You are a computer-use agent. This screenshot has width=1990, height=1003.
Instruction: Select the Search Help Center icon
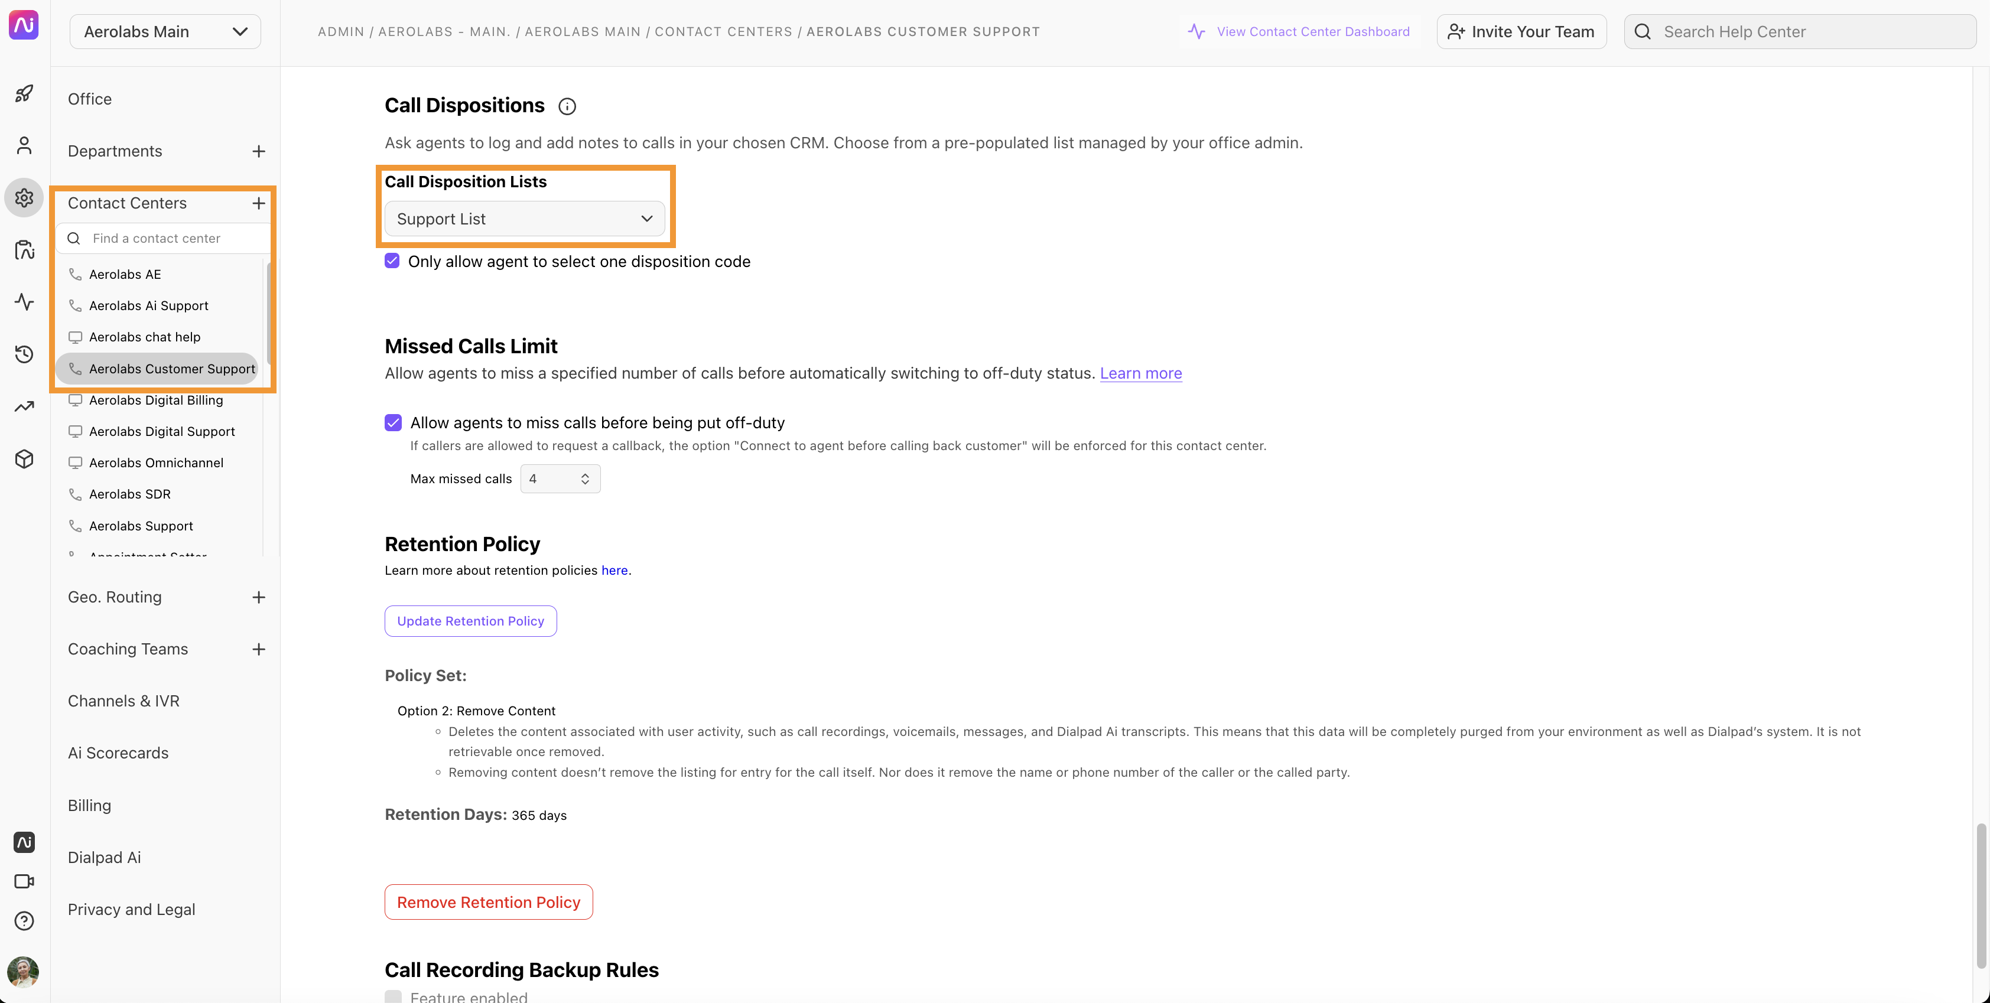1643,31
